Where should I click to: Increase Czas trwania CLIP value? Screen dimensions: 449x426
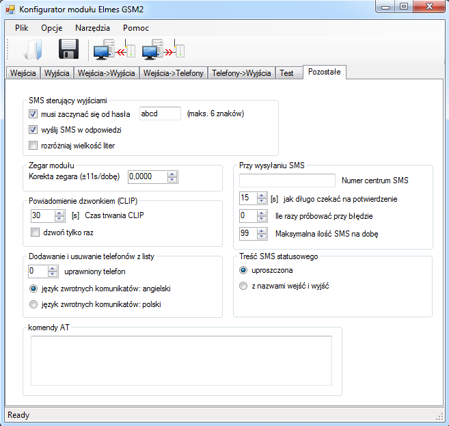59,213
